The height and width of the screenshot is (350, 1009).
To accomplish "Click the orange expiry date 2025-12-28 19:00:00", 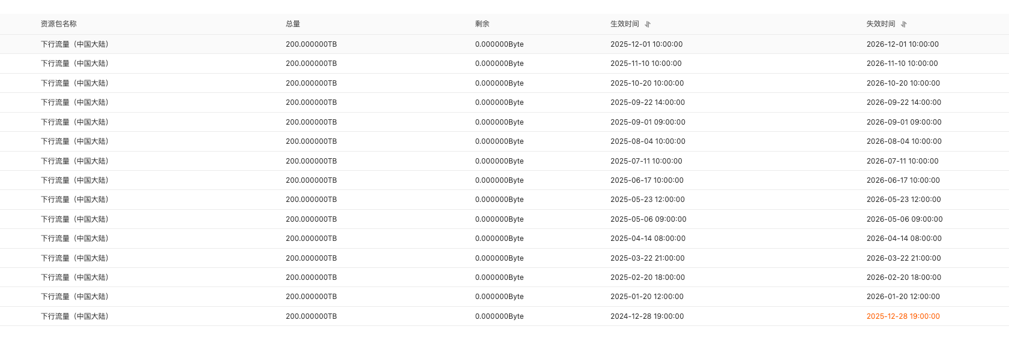I will [903, 316].
